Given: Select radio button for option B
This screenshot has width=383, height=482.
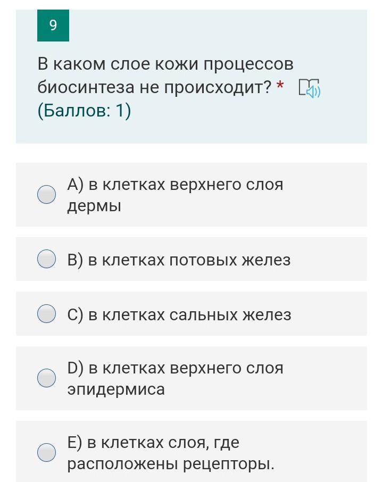Looking at the screenshot, I should click(x=47, y=260).
